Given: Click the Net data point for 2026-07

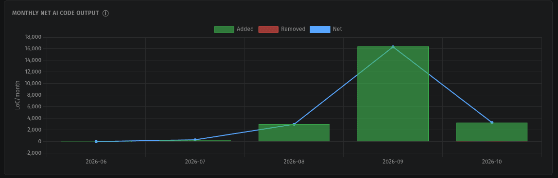Looking at the screenshot, I should pos(195,140).
